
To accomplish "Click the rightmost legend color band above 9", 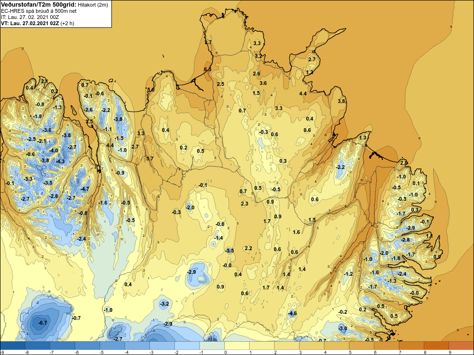I will point(461,346).
